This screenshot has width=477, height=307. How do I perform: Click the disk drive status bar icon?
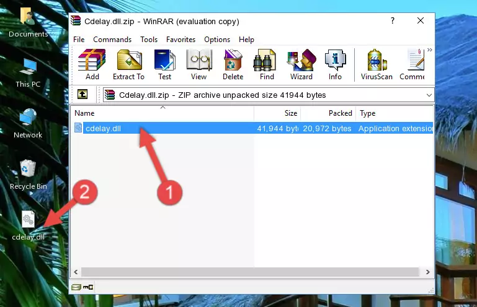coord(76,287)
